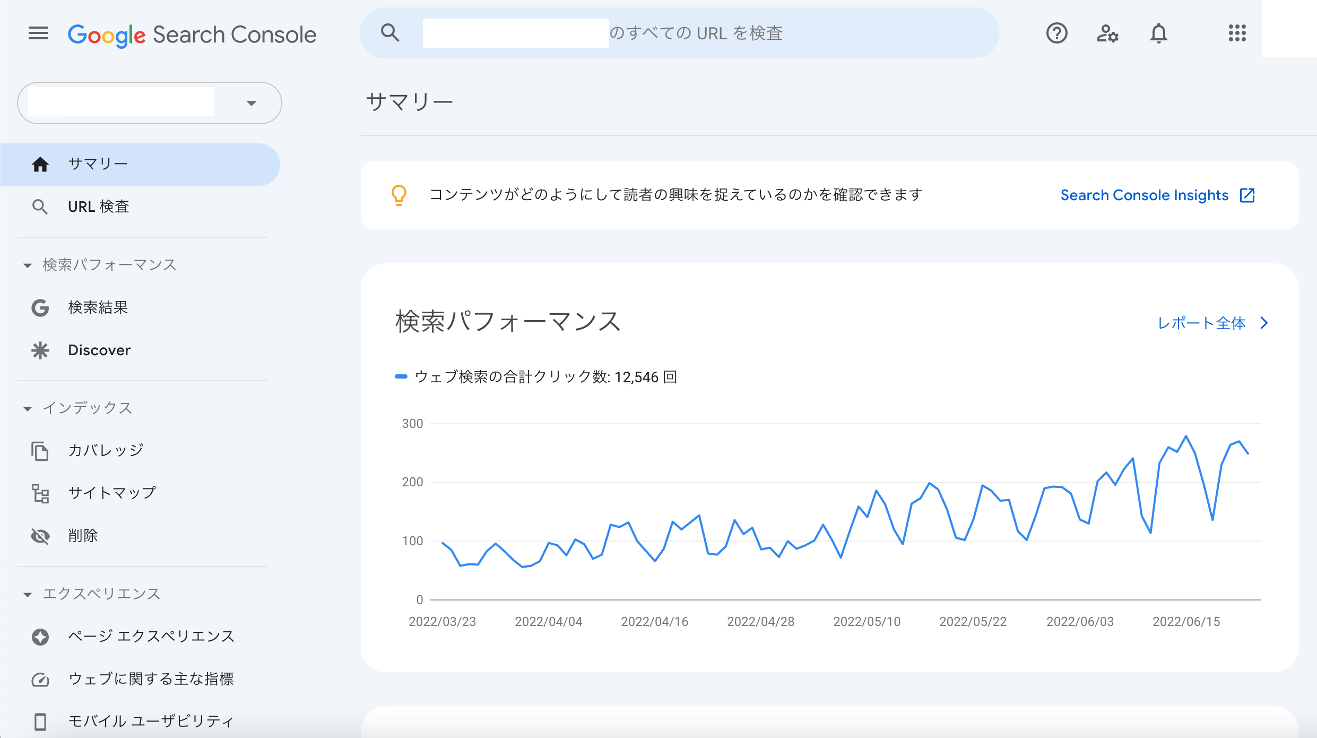Click the Google G icon for 検索結果
1317x738 pixels.
(x=40, y=308)
